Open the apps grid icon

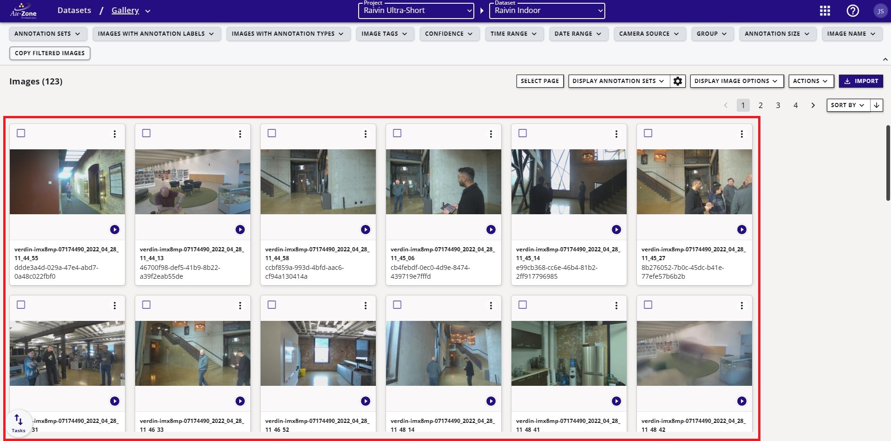point(825,11)
